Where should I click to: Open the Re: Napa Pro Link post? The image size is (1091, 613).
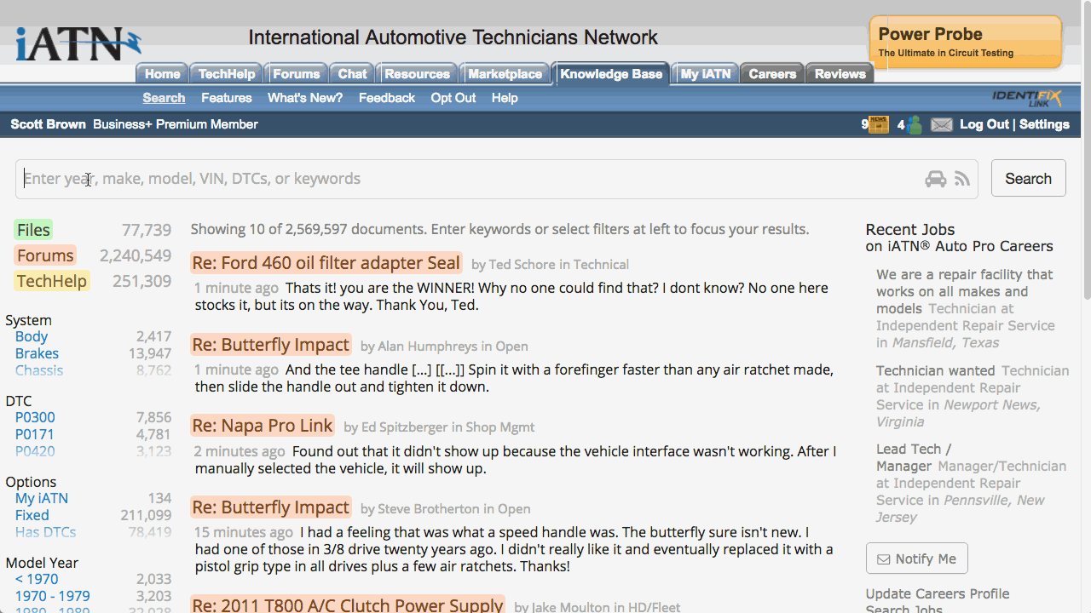click(x=262, y=426)
